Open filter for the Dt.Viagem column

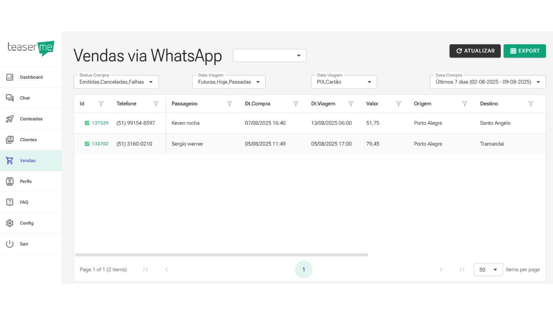click(351, 104)
